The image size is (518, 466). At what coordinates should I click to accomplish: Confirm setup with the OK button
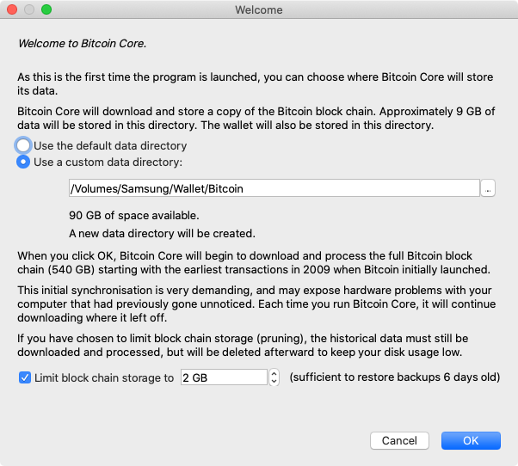[471, 440]
